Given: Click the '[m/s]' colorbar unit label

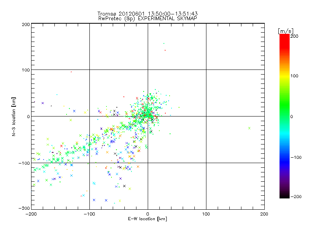Looking at the screenshot, I should click(x=286, y=31).
